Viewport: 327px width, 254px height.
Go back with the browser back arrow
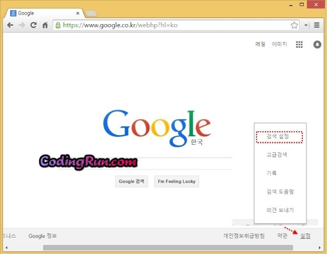[x=10, y=25]
